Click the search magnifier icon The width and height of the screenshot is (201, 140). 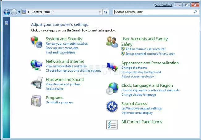195,12
